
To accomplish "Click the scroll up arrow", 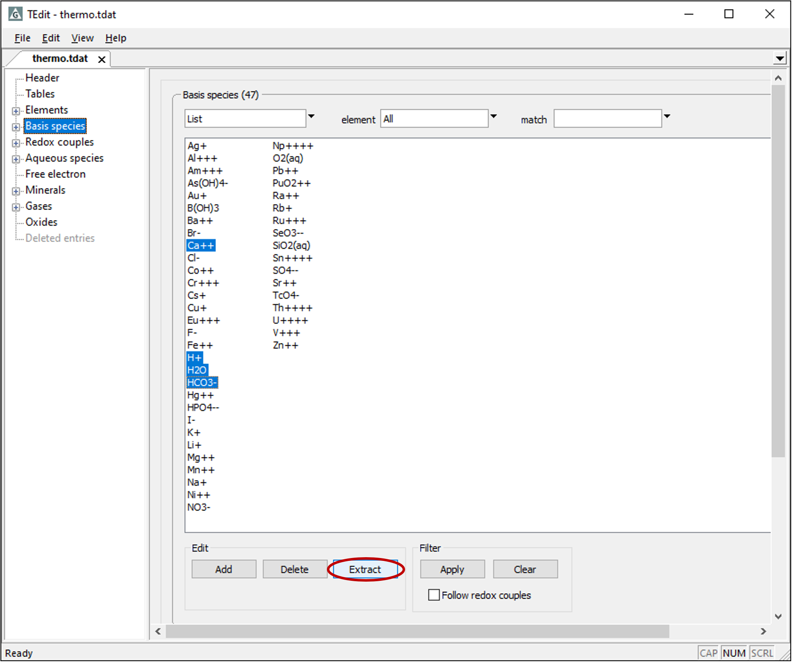I will [x=778, y=78].
